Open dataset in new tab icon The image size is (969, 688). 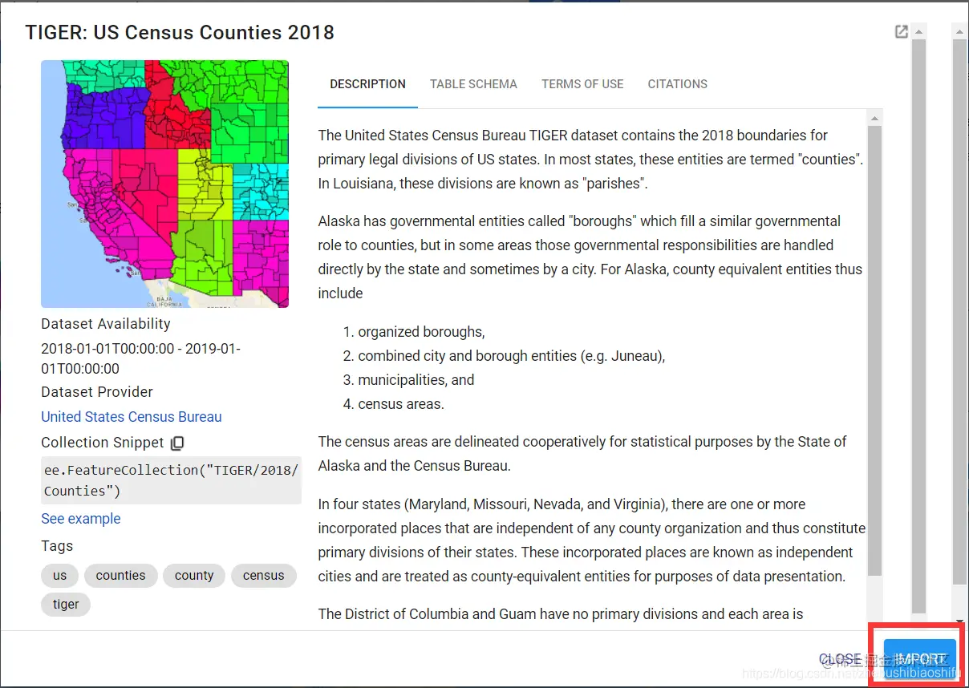click(902, 32)
